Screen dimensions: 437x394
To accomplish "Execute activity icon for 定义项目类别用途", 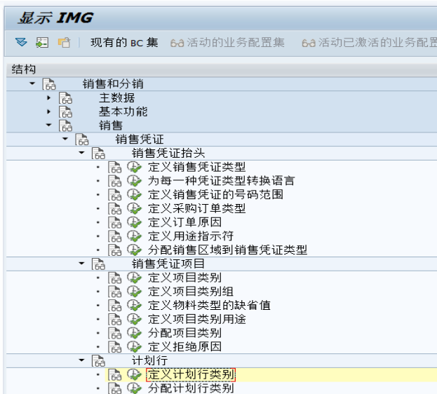I will pos(135,319).
